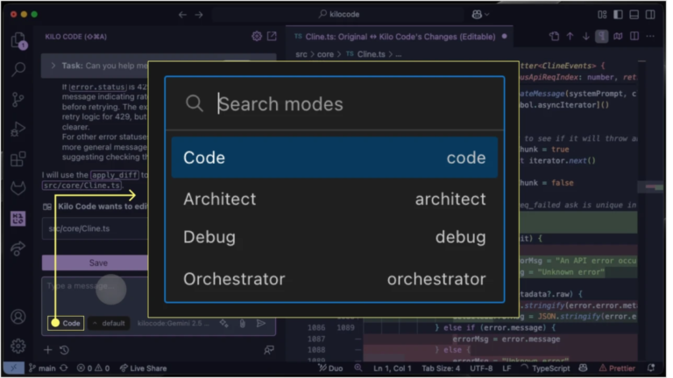The image size is (673, 378).
Task: Open the Extensions view
Action: (x=18, y=159)
